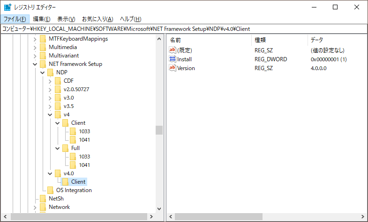This screenshot has width=368, height=222.
Task: Click values pane horizontal scrollbar thumb
Action: coord(218,216)
